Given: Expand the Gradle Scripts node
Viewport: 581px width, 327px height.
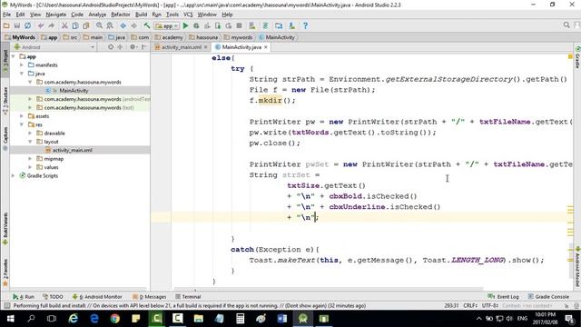Looking at the screenshot, I should coord(14,175).
